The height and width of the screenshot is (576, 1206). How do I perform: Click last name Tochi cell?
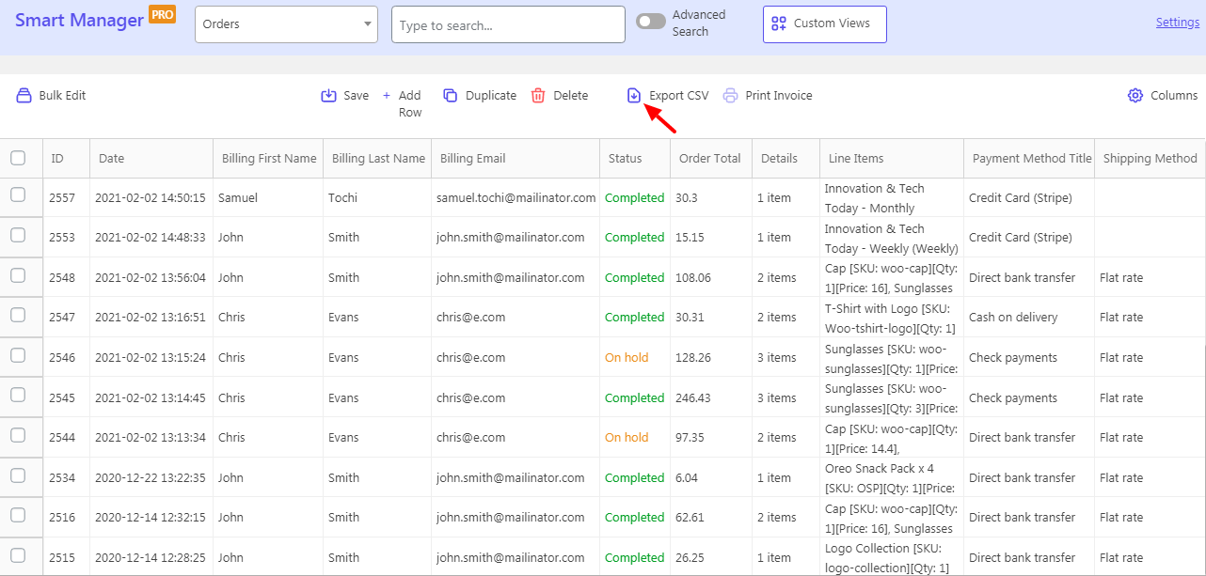click(x=343, y=197)
